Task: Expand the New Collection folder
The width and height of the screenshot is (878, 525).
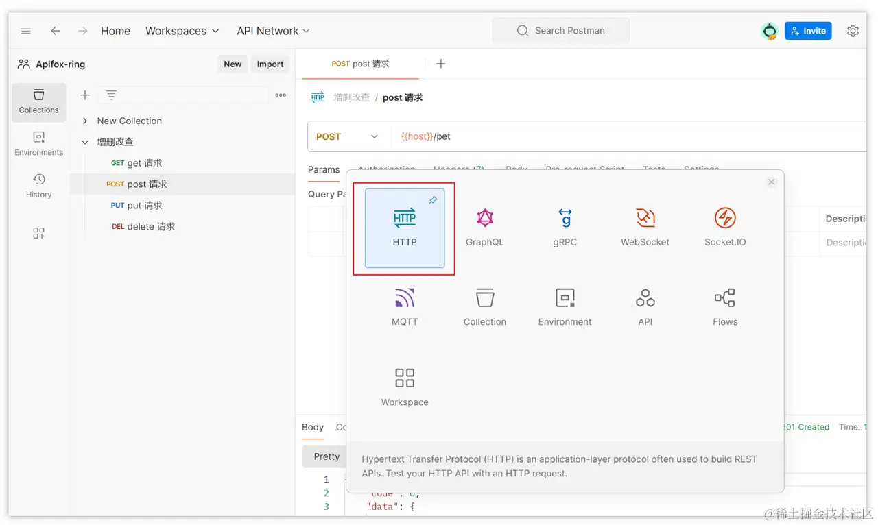Action: coord(85,121)
